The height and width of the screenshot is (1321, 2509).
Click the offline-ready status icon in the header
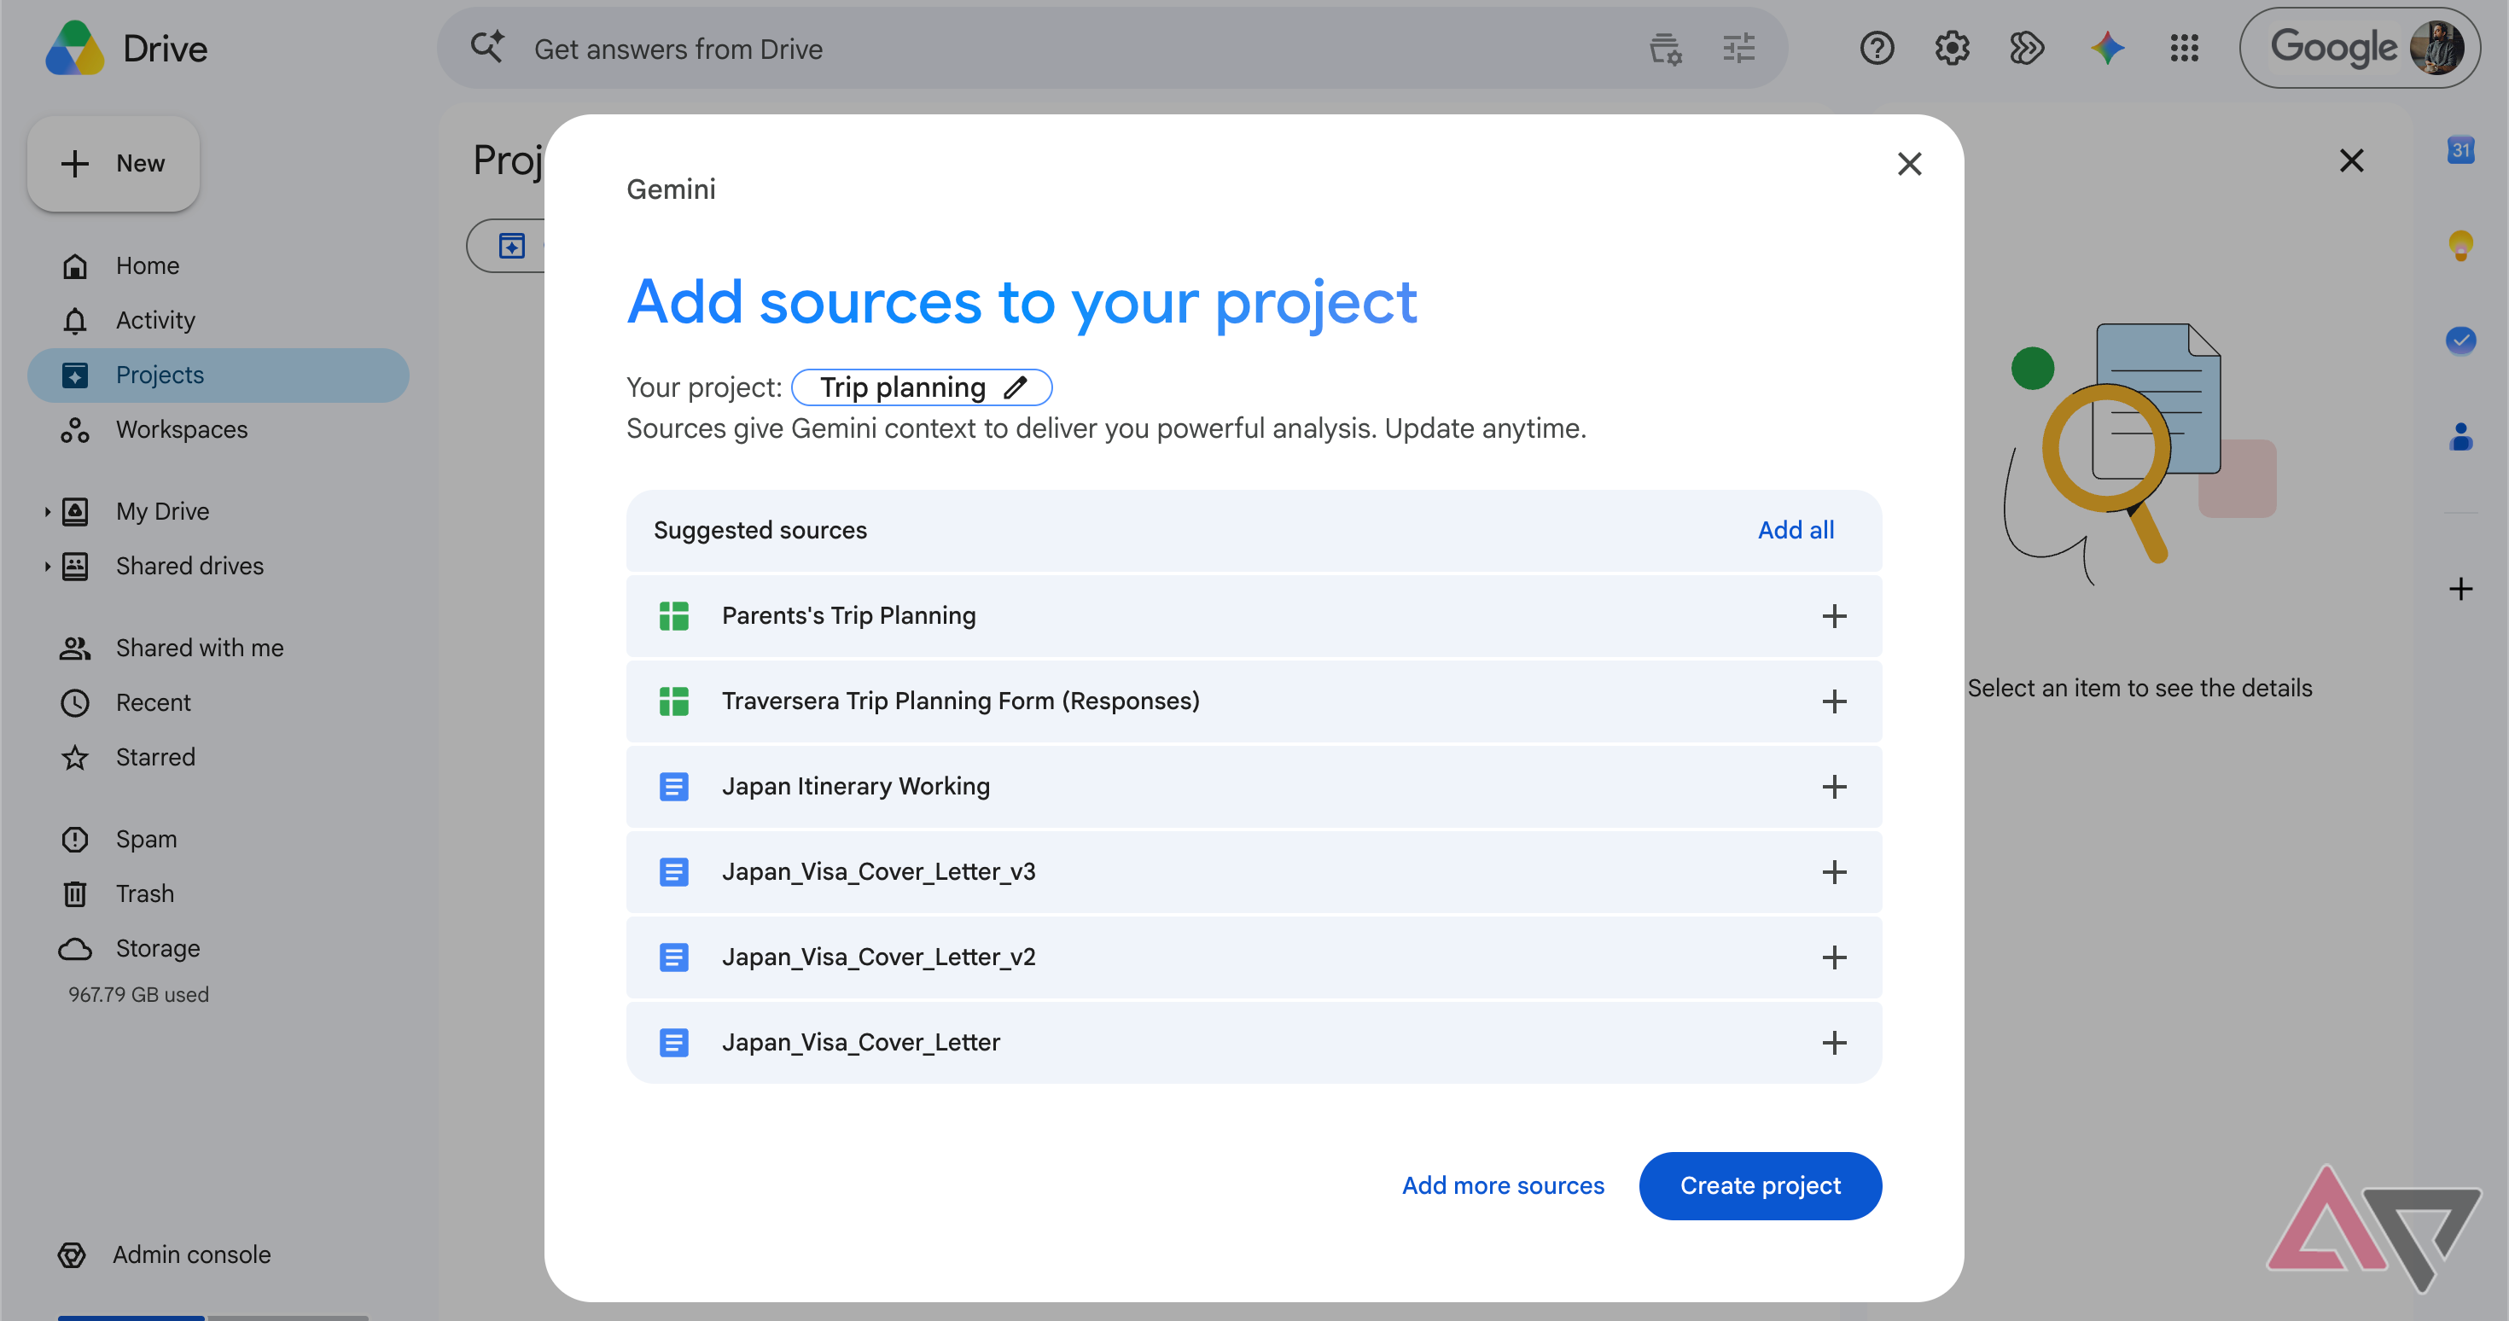[2026, 48]
